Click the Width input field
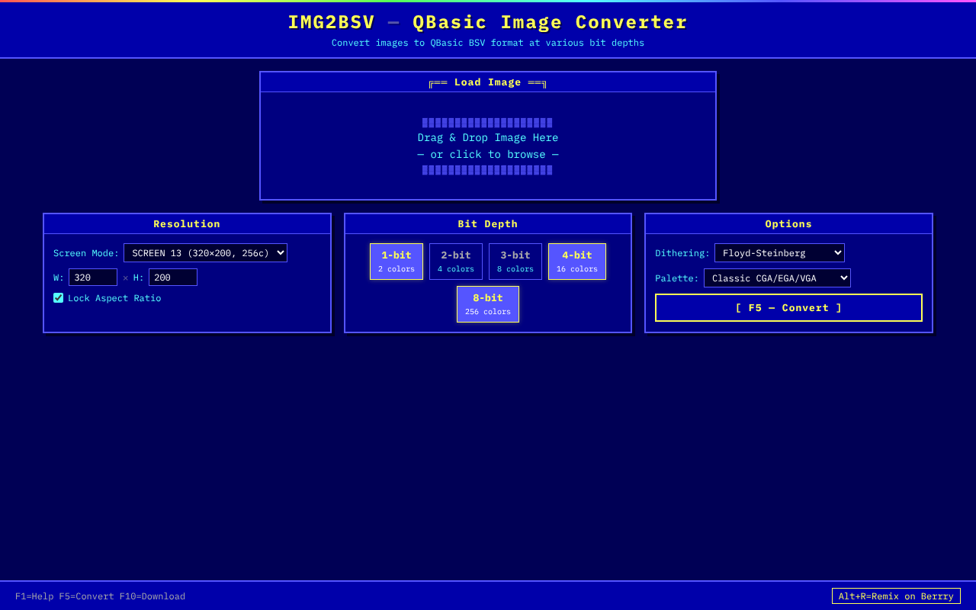Image resolution: width=976 pixels, height=610 pixels. coord(93,278)
